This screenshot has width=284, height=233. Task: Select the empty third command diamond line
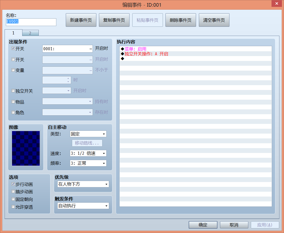point(196,59)
